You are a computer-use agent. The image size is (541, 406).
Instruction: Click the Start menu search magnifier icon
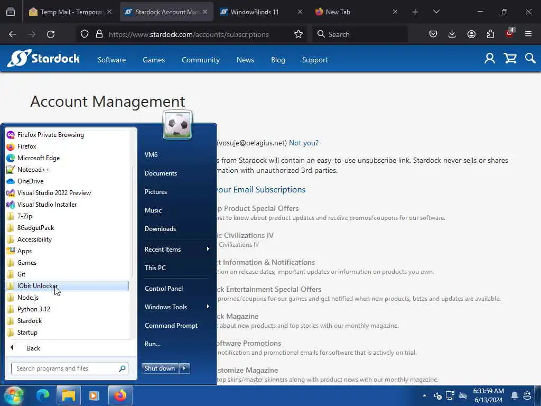122,368
